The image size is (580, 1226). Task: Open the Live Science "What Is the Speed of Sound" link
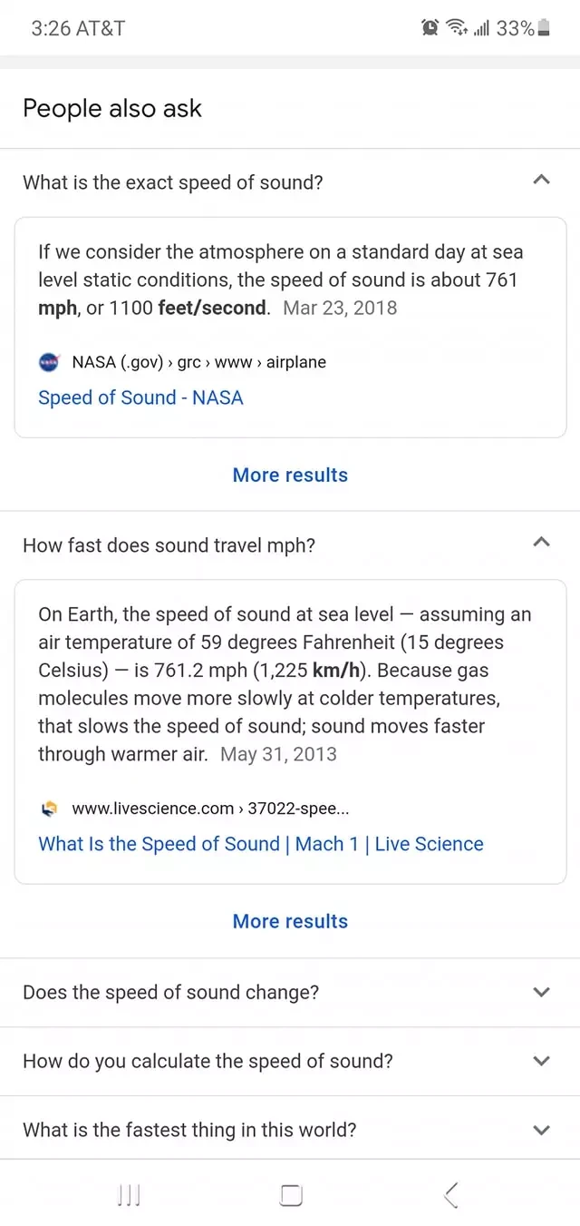pos(261,844)
